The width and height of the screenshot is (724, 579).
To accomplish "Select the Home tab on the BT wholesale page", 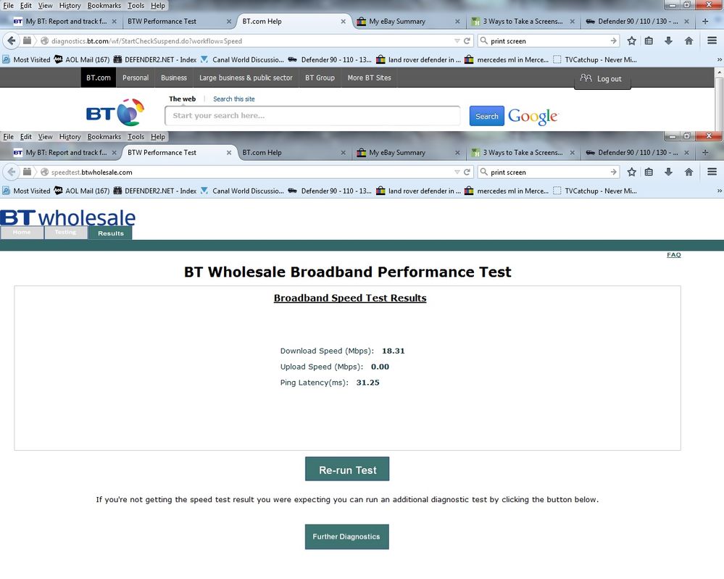I will tap(22, 233).
